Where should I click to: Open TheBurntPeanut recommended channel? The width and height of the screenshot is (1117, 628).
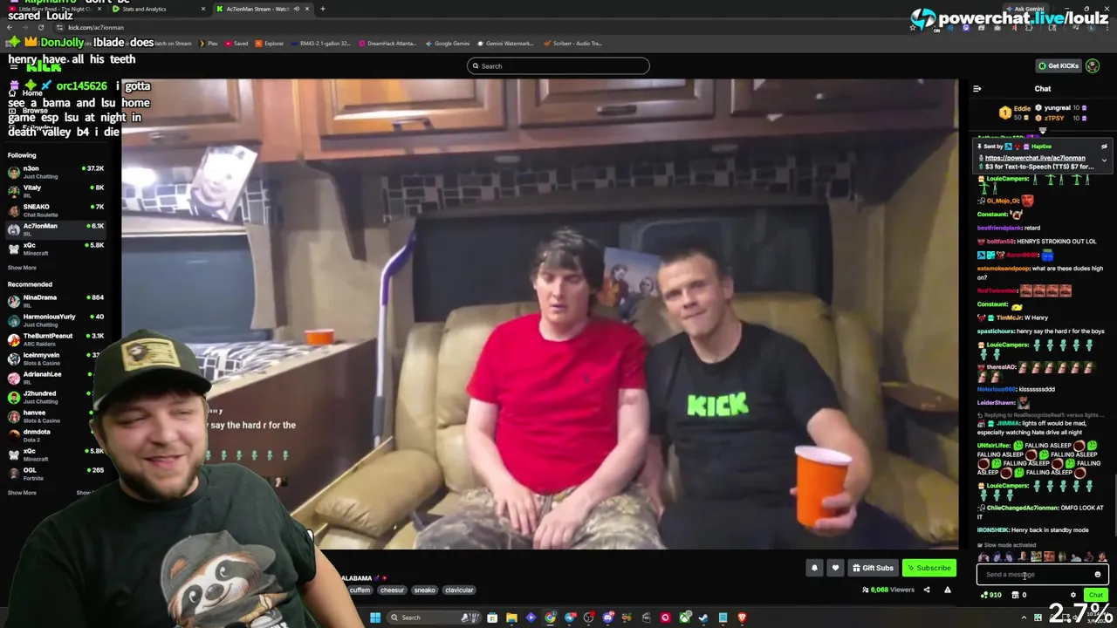tap(56, 339)
